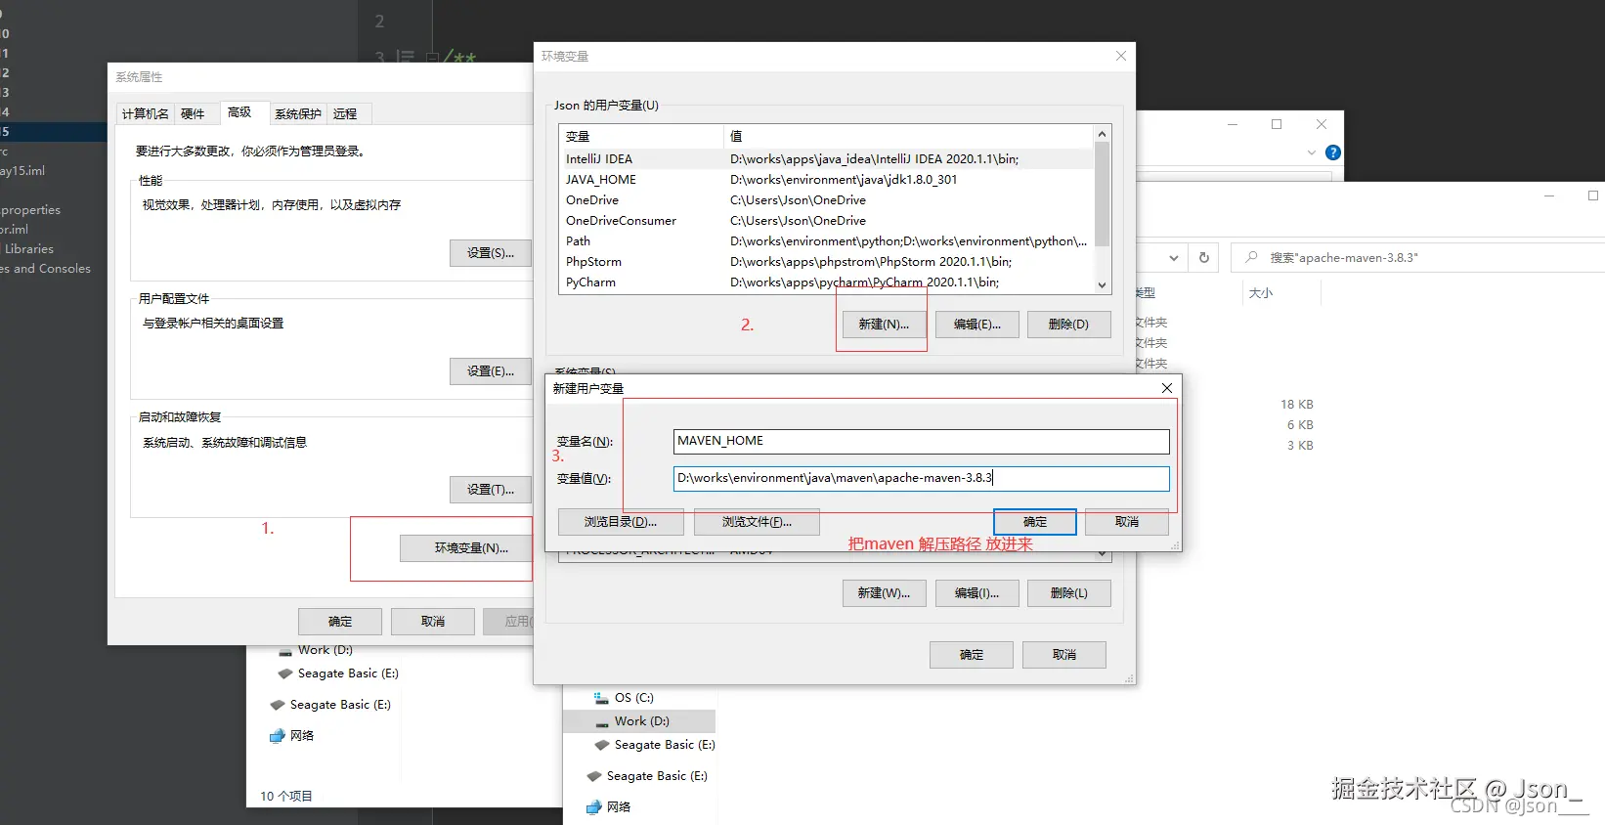This screenshot has height=825, width=1605.
Task: Click 新建(N)... for user variables
Action: (884, 325)
